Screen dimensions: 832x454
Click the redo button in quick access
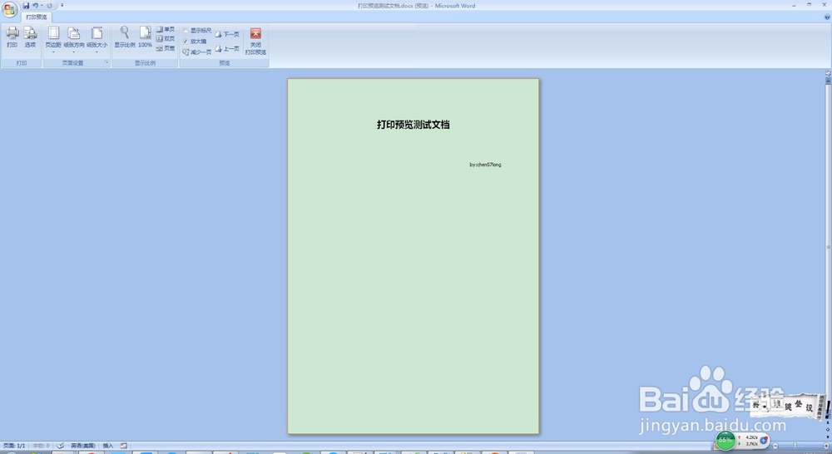(49, 5)
